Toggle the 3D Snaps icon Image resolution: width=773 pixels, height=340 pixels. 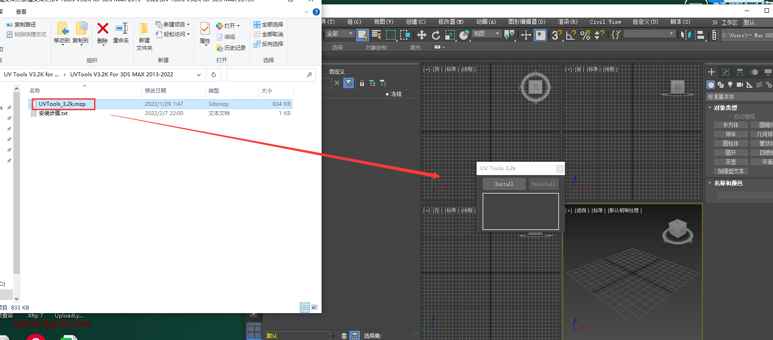557,35
